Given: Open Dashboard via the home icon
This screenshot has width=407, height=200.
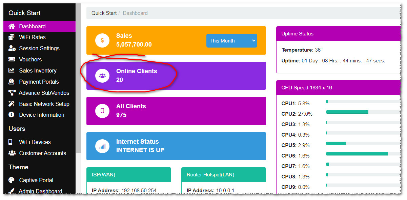Looking at the screenshot, I should (x=12, y=26).
